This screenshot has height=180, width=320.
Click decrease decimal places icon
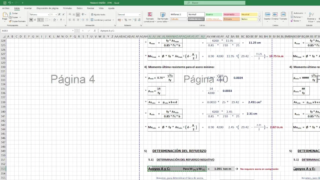coord(138,20)
